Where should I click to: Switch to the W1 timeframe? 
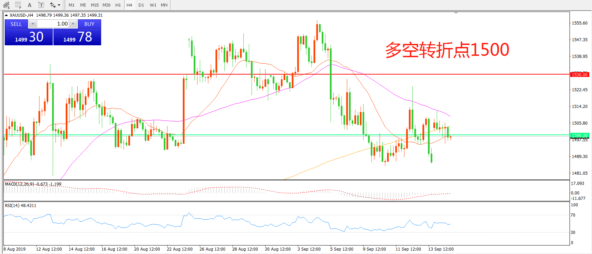(x=153, y=5)
